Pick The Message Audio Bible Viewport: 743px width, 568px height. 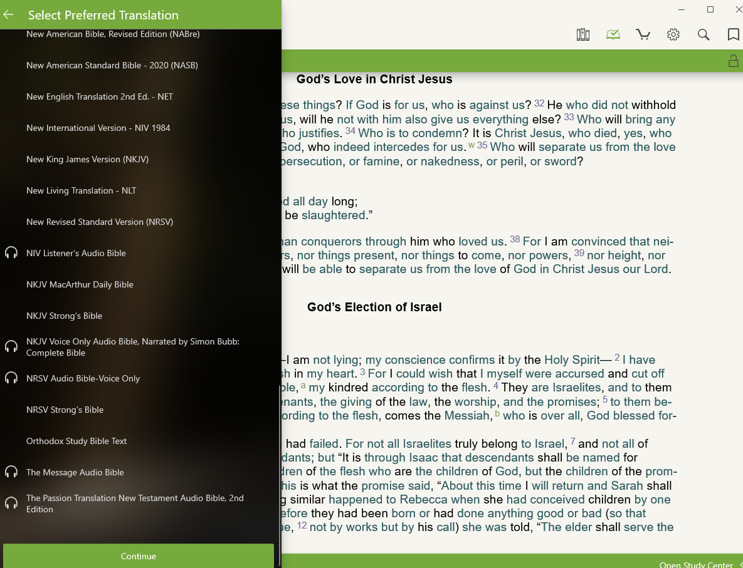[x=75, y=472]
